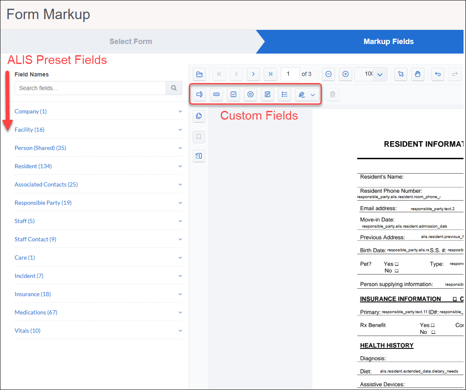The image size is (466, 390).
Task: Redo the last undone action
Action: (455, 74)
